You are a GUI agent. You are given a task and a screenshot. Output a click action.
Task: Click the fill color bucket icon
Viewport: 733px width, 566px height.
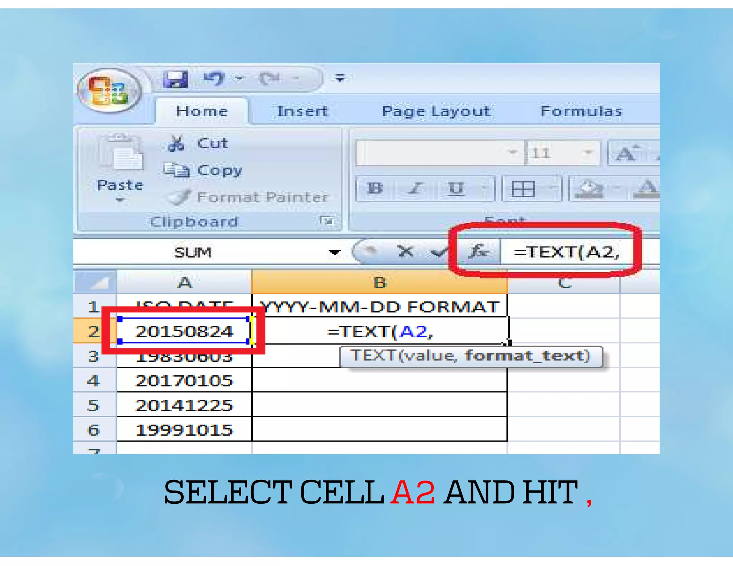pos(589,189)
